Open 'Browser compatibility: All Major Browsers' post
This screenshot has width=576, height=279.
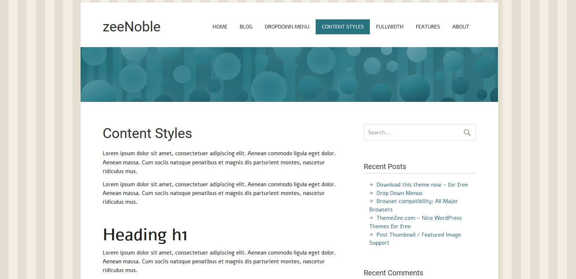(x=417, y=201)
